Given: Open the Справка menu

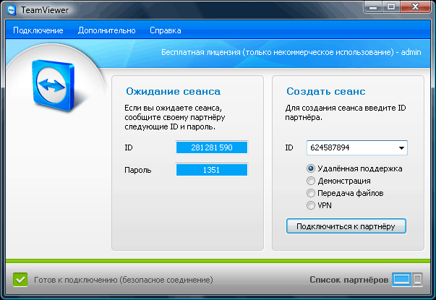Looking at the screenshot, I should pyautogui.click(x=166, y=30).
